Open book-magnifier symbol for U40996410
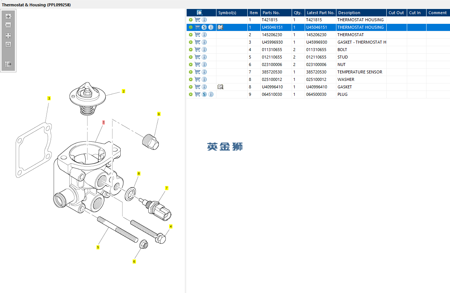The image size is (450, 293). (220, 87)
